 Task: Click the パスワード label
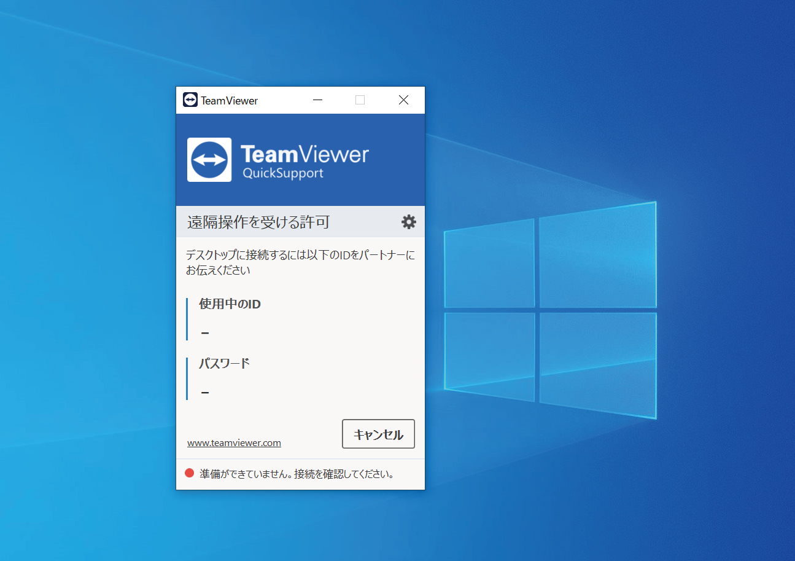224,363
